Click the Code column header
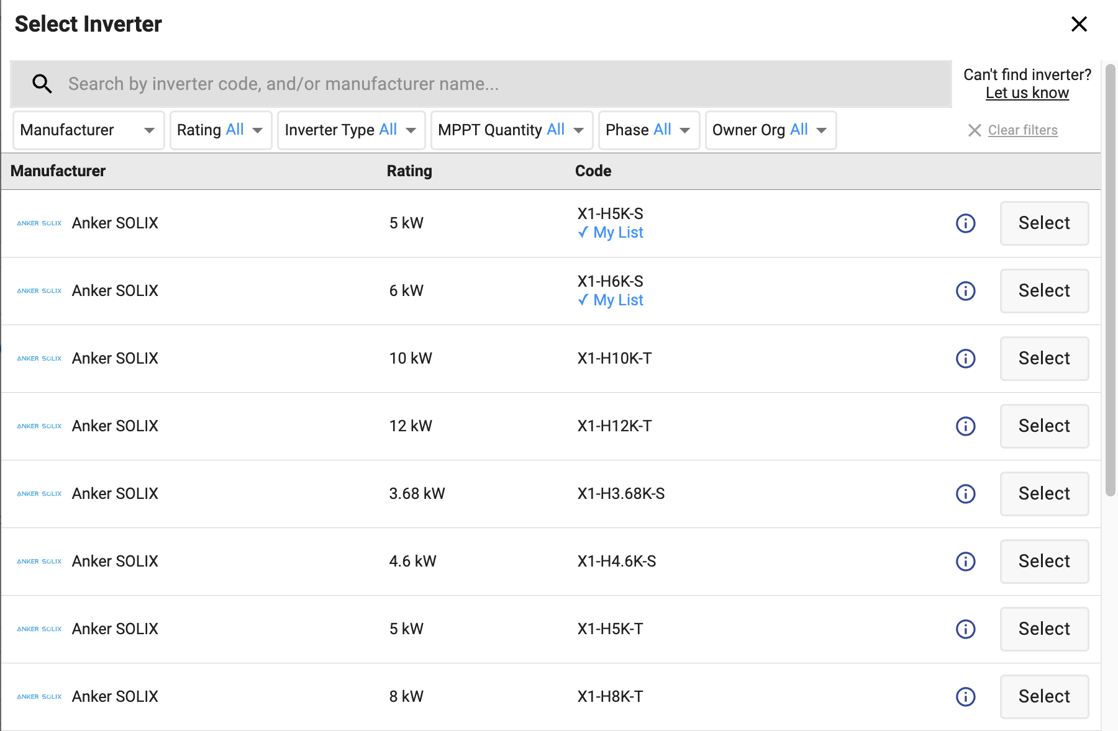This screenshot has height=731, width=1118. pos(593,171)
